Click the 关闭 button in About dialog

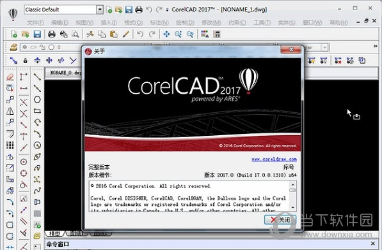click(x=280, y=219)
